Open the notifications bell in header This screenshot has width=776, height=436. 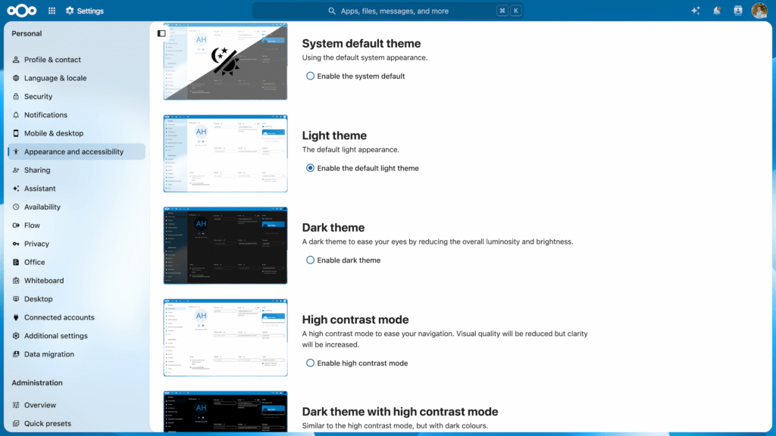pyautogui.click(x=717, y=11)
